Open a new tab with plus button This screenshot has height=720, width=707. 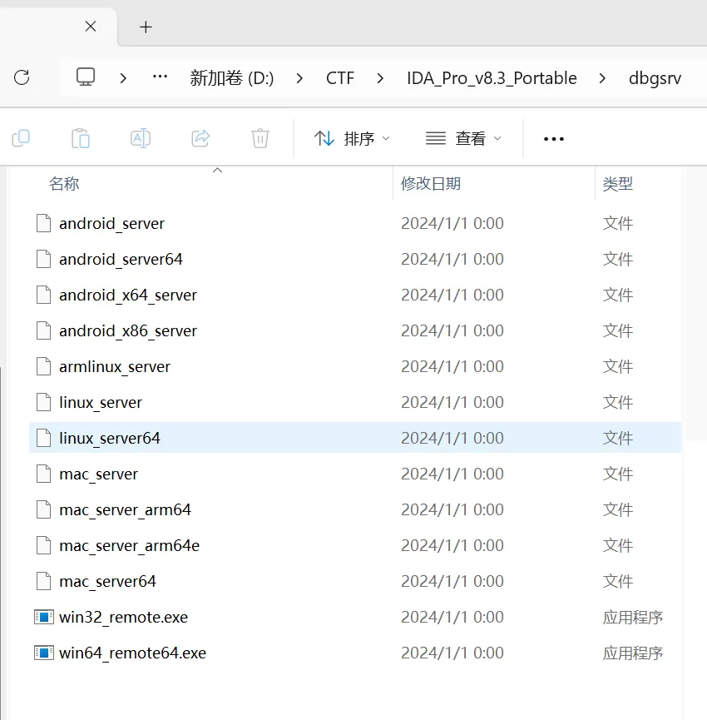pyautogui.click(x=146, y=27)
